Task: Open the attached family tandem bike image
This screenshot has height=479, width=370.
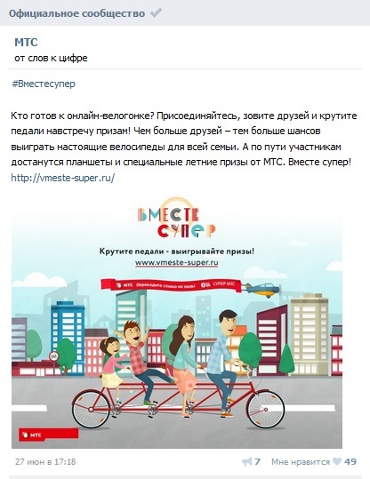Action: click(177, 323)
